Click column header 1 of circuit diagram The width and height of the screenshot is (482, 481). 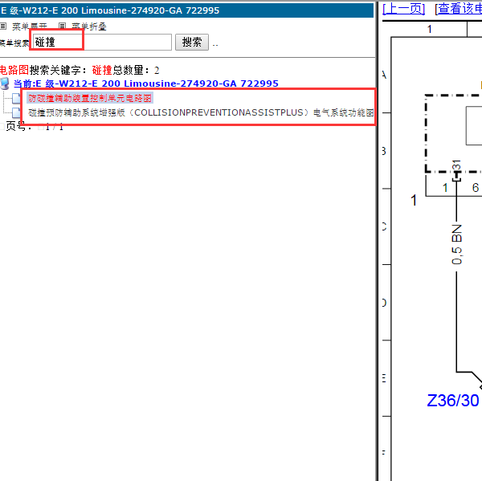pyautogui.click(x=430, y=29)
